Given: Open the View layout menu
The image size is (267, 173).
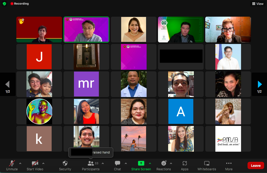Looking at the screenshot, I should [x=258, y=4].
